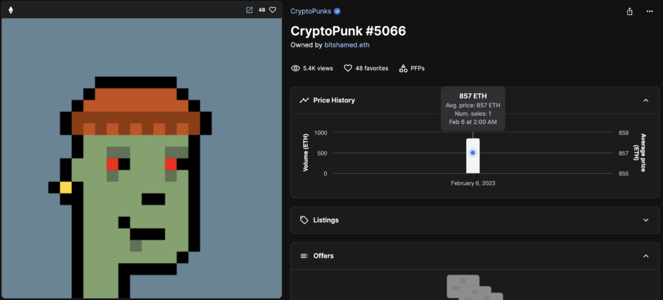
Task: Click the trend-line icon in Price History header
Action: (x=304, y=100)
